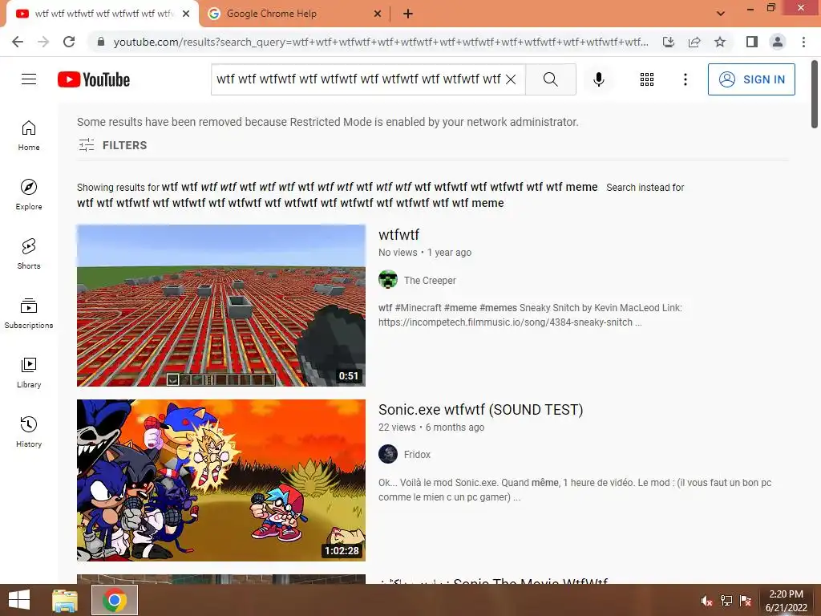The image size is (821, 616).
Task: Open the taskbar clock and date
Action: point(786,601)
